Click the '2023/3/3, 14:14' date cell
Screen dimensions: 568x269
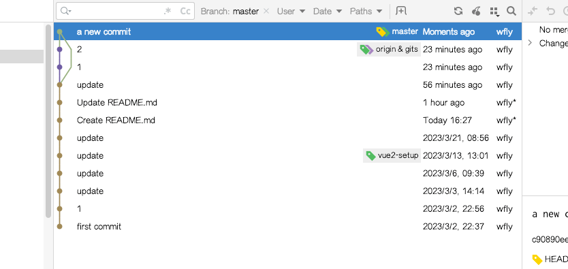pos(454,191)
